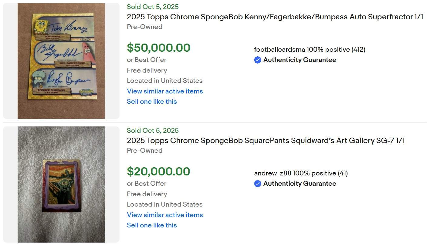Click the triple autograph card thumbnail
The image size is (437, 245).
(x=61, y=61)
